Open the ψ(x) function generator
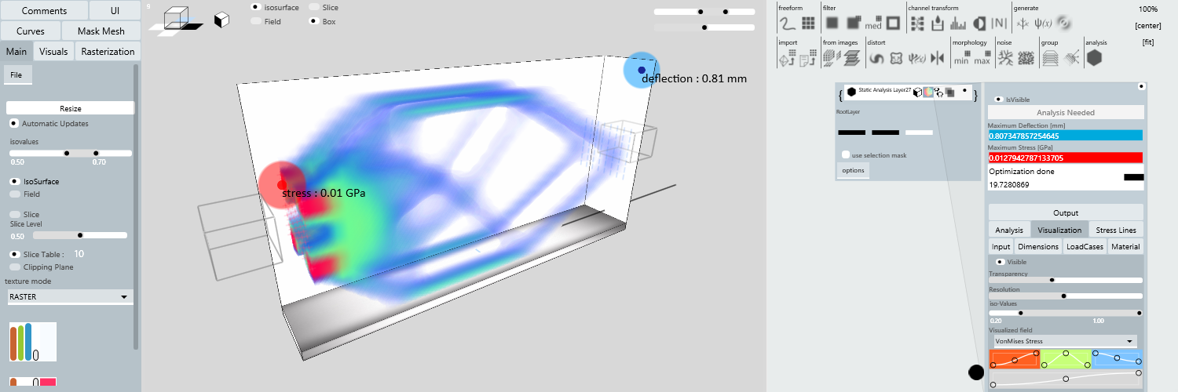This screenshot has height=392, width=1178. [x=1044, y=24]
